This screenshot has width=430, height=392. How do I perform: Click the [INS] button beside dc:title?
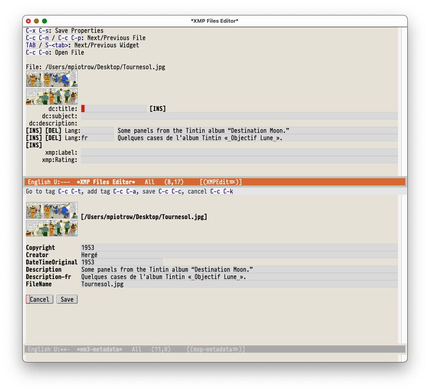pyautogui.click(x=158, y=109)
